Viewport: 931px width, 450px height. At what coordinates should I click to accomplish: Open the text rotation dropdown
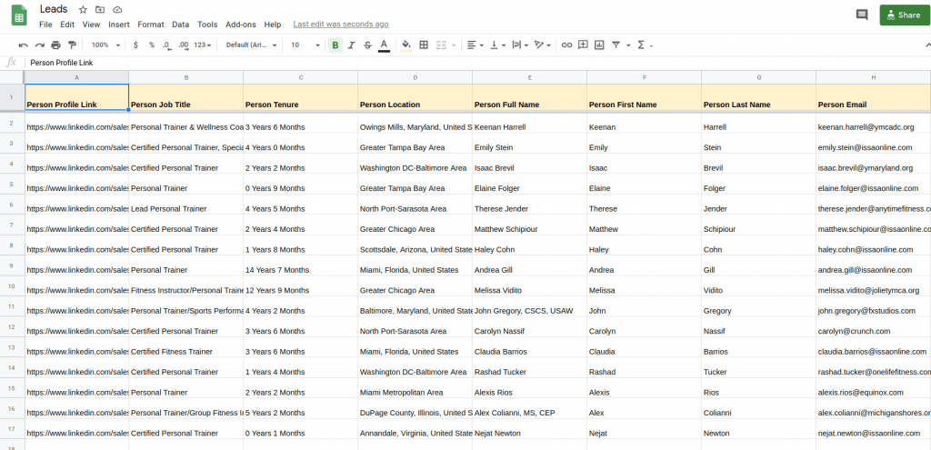point(543,45)
